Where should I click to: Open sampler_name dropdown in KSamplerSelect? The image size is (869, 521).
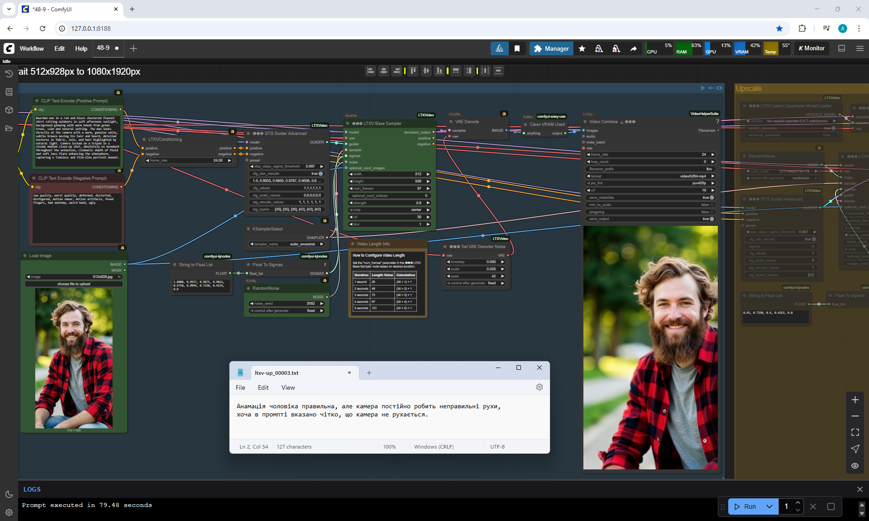(x=287, y=244)
